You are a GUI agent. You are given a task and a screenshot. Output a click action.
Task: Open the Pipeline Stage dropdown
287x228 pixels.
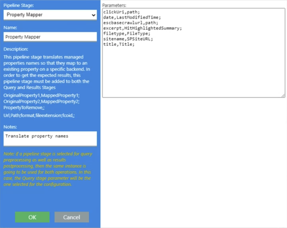(x=50, y=15)
